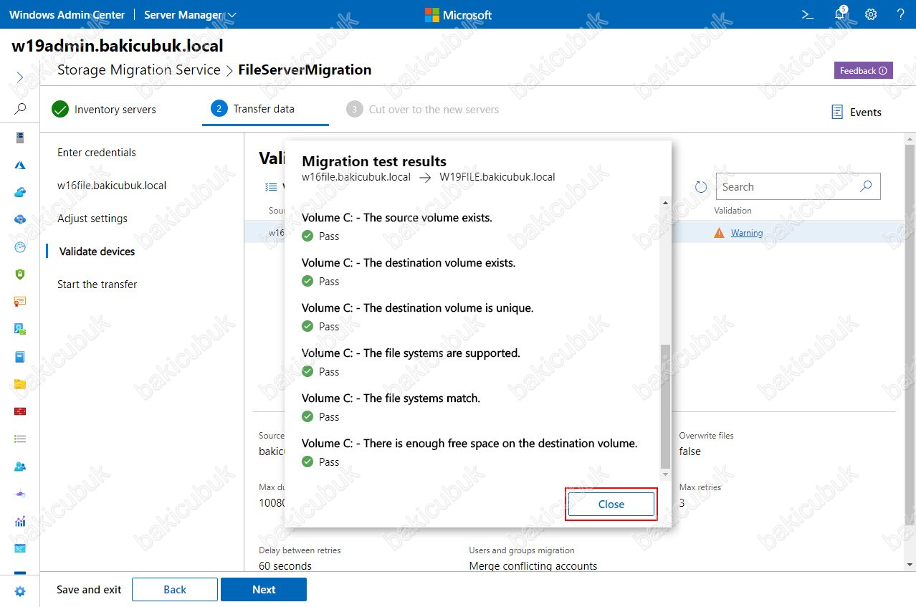Image resolution: width=916 pixels, height=607 pixels.
Task: Open the PowerShell console icon
Action: click(808, 14)
